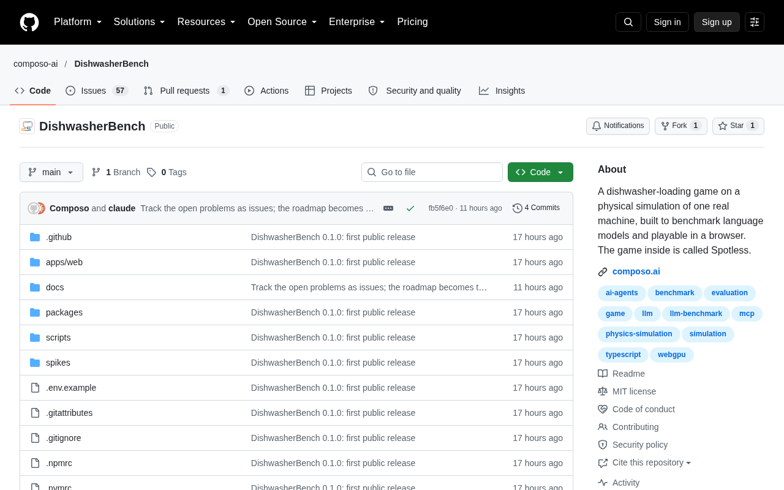The image size is (784, 490).
Task: Expand Cite this repository dropdown
Action: [x=652, y=462]
